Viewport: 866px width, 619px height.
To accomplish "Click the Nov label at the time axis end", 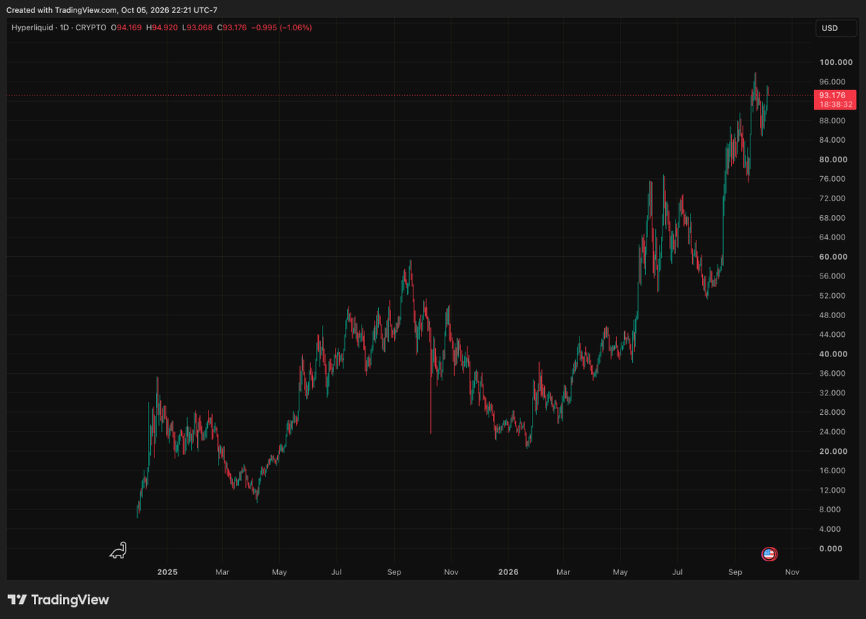I will (x=792, y=572).
